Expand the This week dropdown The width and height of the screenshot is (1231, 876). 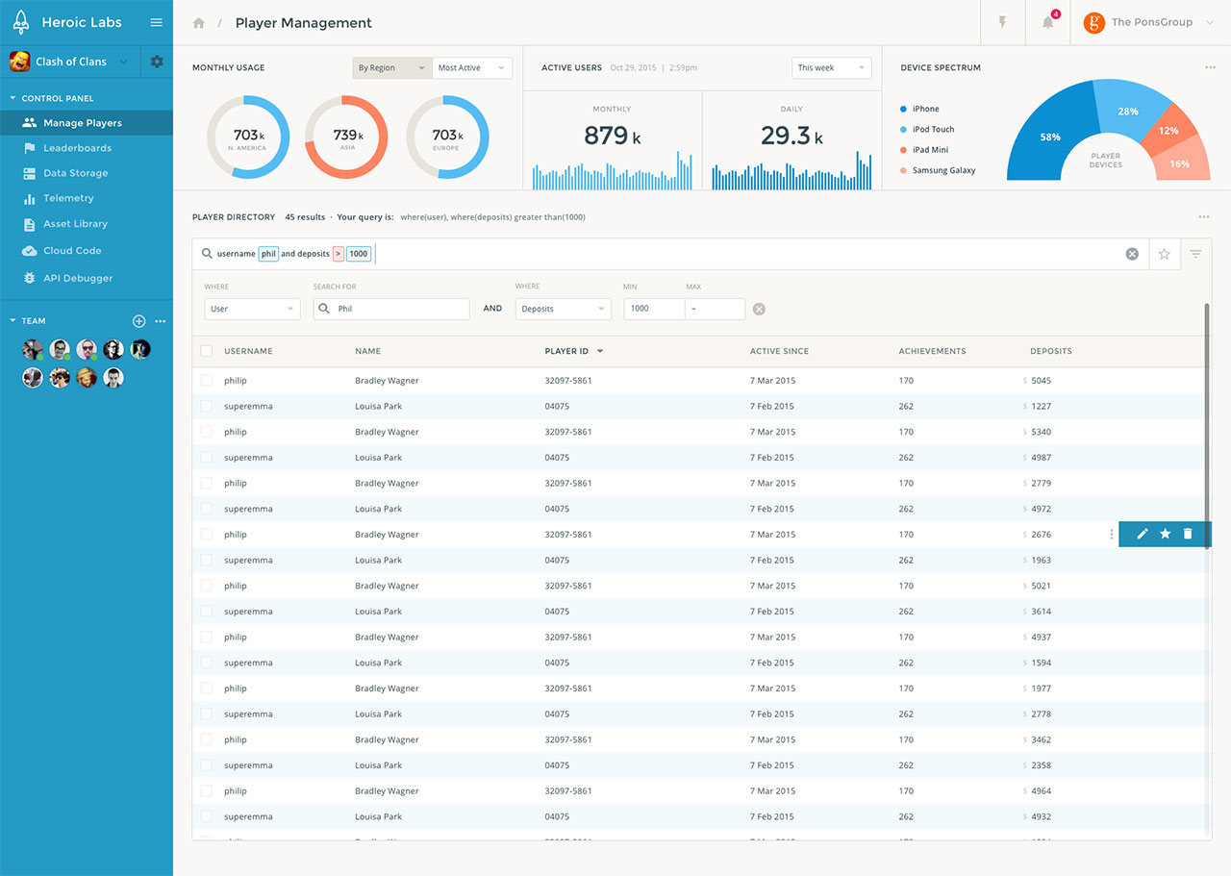[831, 68]
